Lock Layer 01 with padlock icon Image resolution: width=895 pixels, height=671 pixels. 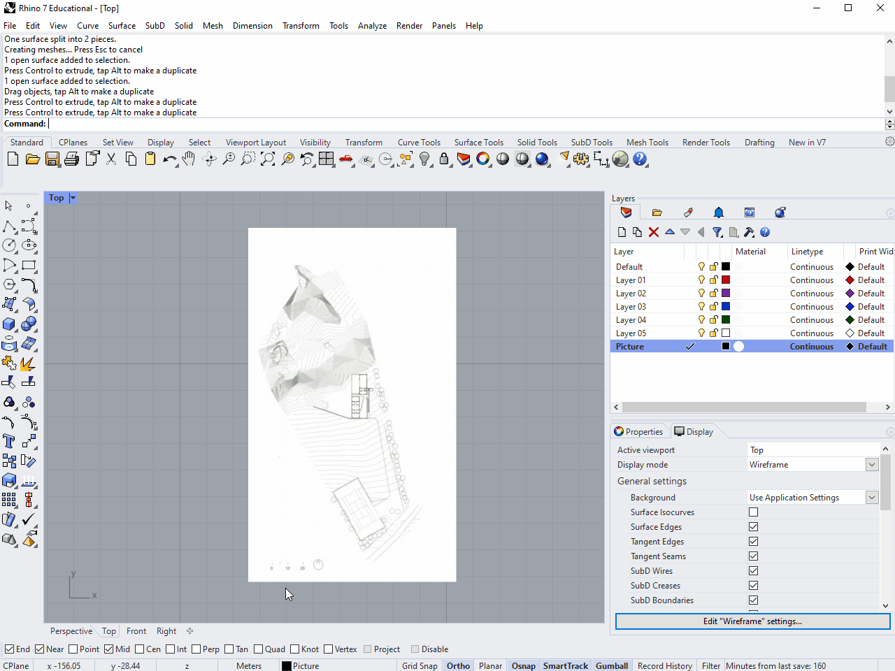[x=714, y=280]
